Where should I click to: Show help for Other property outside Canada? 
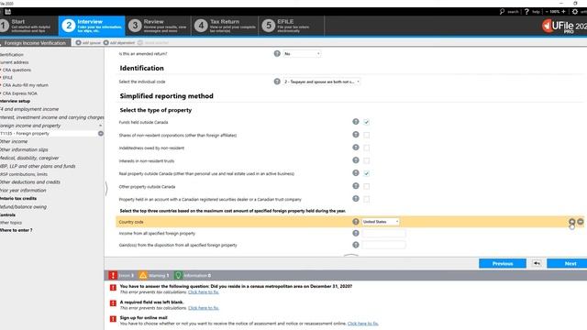point(356,186)
